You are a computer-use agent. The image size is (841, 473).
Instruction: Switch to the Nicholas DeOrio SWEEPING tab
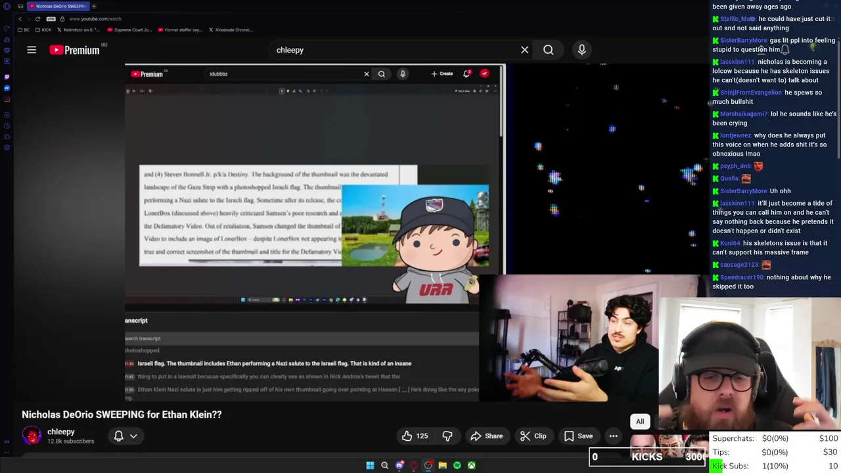coord(58,6)
